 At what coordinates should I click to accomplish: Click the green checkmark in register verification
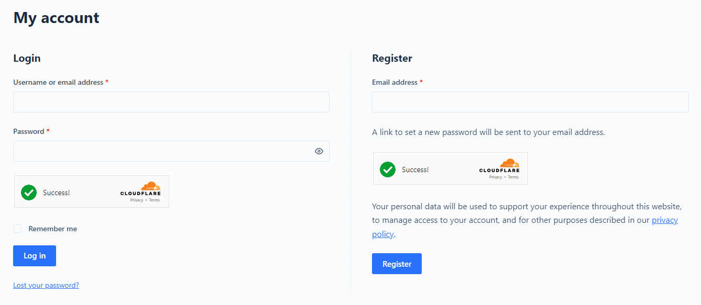coord(388,170)
